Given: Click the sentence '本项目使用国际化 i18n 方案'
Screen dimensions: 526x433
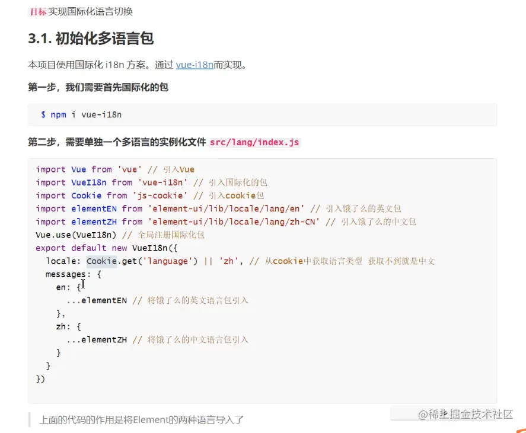Looking at the screenshot, I should click(87, 65).
